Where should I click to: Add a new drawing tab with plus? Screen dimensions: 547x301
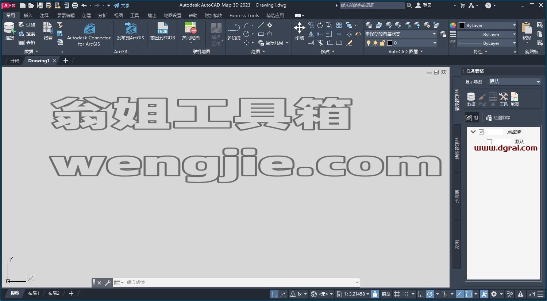(66, 60)
